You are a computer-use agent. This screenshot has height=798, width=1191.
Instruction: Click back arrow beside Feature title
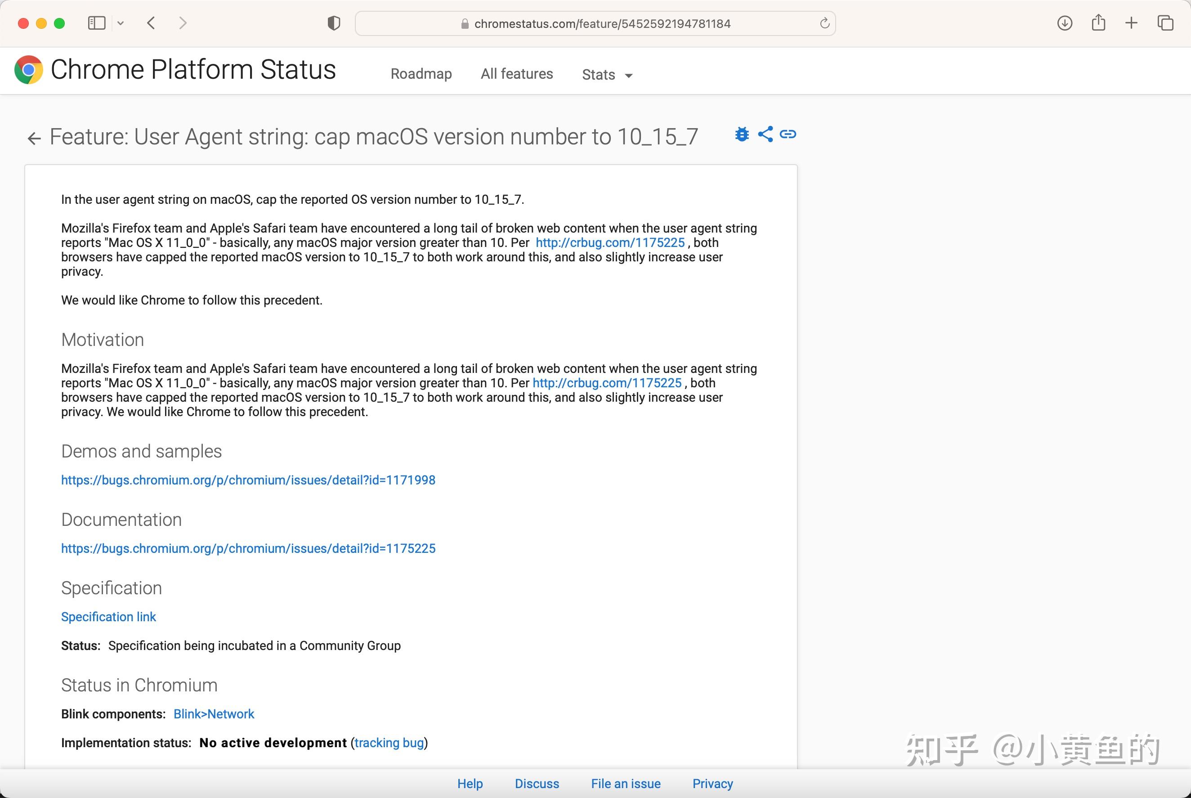click(x=34, y=138)
